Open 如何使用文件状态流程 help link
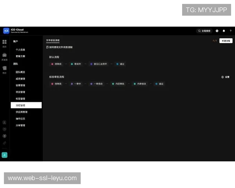Screen dimensions: 235x188 click(60, 47)
